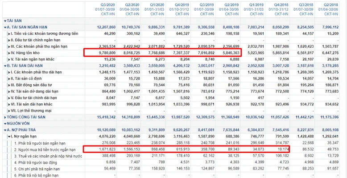Viewport: 347px width, 178px height.
Task: Click long-term assets value 4,206,132
Action: [x=181, y=65]
